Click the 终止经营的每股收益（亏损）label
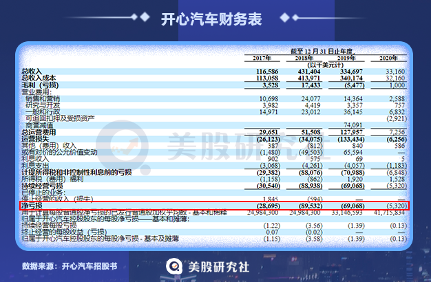The height and width of the screenshot is (282, 431). tap(64, 232)
